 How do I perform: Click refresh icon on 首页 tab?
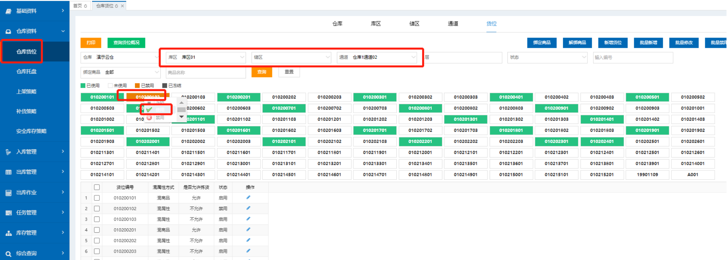86,6
